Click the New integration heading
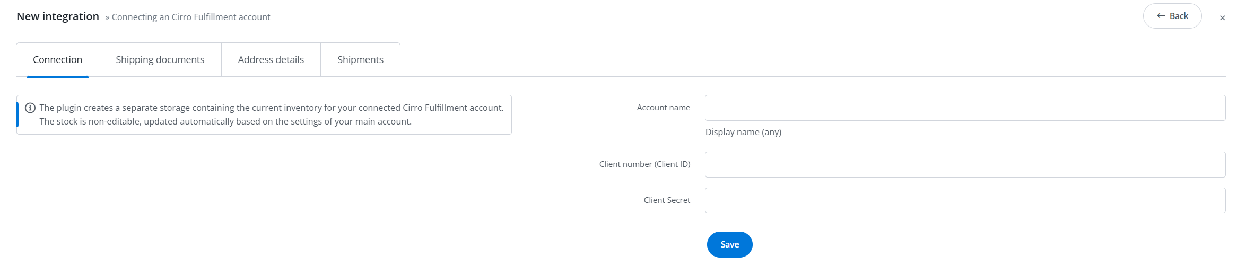 (58, 16)
